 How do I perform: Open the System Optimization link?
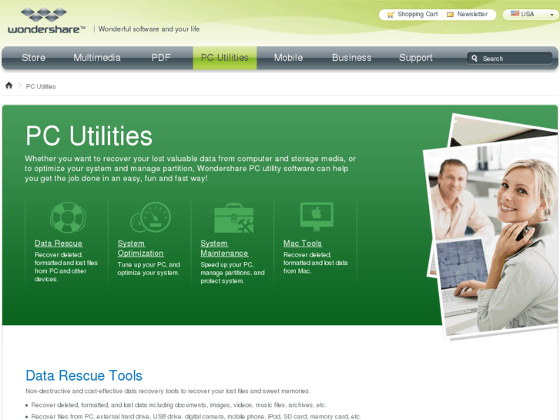[x=140, y=248]
